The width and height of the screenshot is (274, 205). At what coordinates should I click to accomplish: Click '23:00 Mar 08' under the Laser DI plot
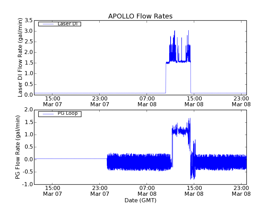(x=241, y=101)
